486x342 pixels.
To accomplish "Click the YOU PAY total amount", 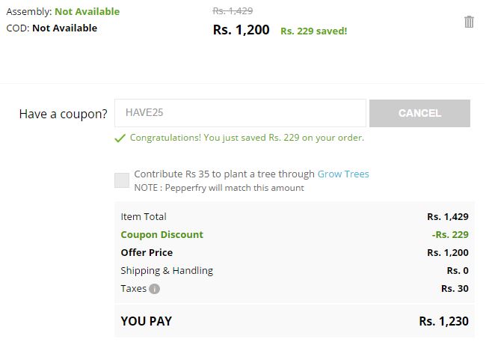I will 443,321.
